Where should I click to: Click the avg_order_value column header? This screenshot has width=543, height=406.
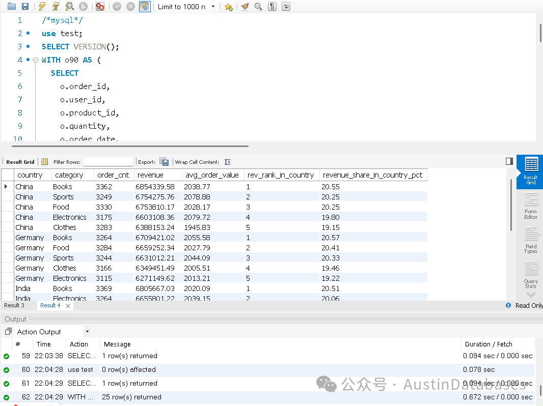(212, 175)
